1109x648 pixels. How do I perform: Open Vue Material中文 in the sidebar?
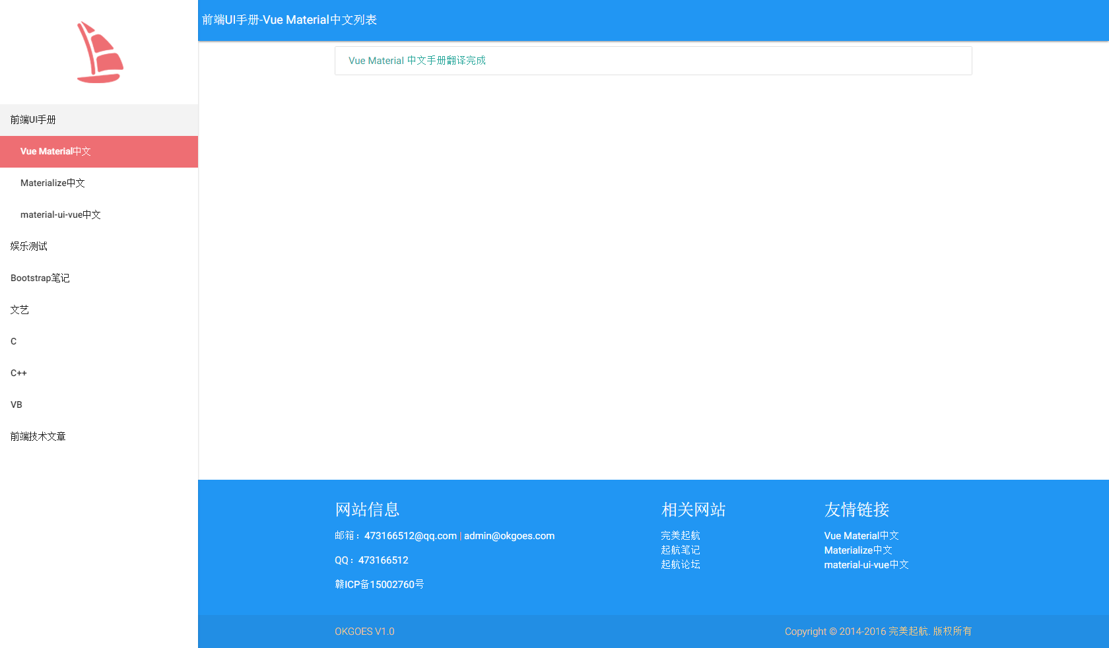[x=99, y=152]
